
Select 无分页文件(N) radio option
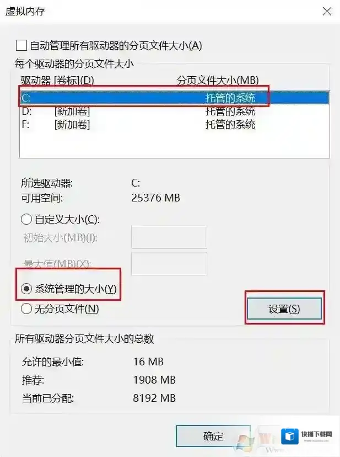click(x=26, y=309)
